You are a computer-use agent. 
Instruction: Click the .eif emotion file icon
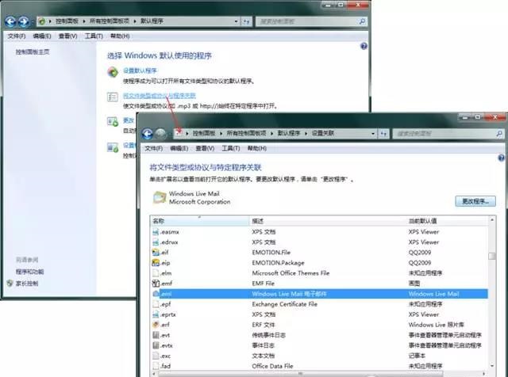click(156, 253)
